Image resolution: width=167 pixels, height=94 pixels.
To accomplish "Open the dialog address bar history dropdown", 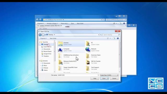I will coord(99,35).
